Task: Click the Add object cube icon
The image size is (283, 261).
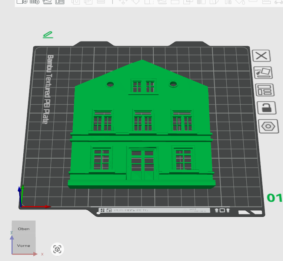Action: click(22, 1)
